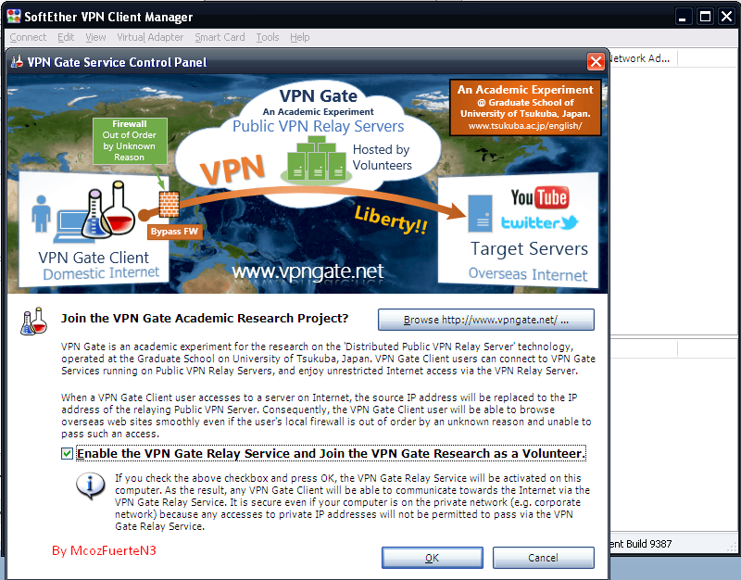Click the Twitter logo in banner
The image size is (741, 580).
(x=539, y=222)
